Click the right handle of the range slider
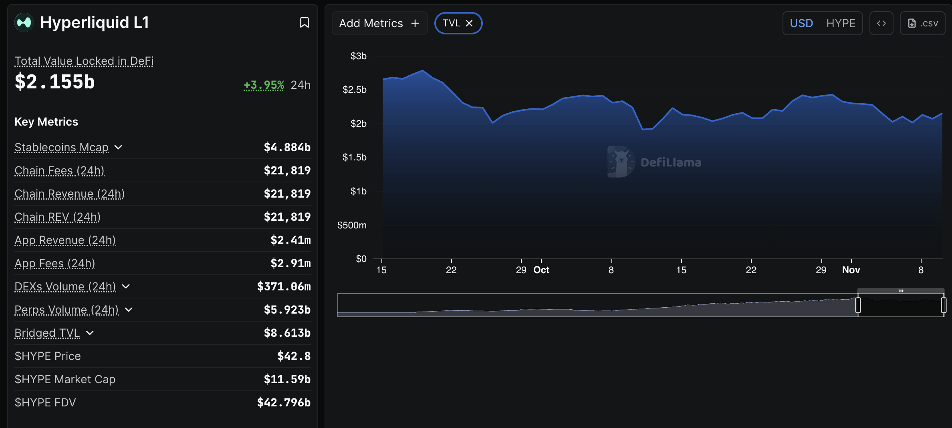 tap(944, 305)
